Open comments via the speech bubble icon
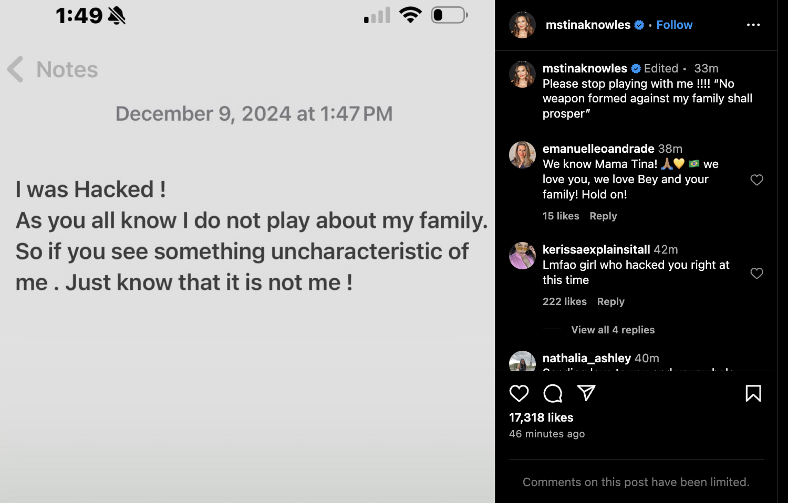 click(x=553, y=393)
